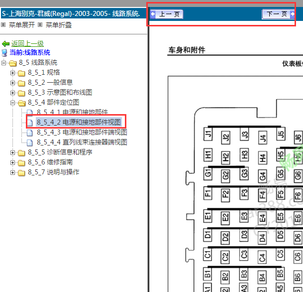This screenshot has width=303, height=292.
Task: Open 8_5_4_4 直列线束连接器端视图
Action: [x=82, y=142]
